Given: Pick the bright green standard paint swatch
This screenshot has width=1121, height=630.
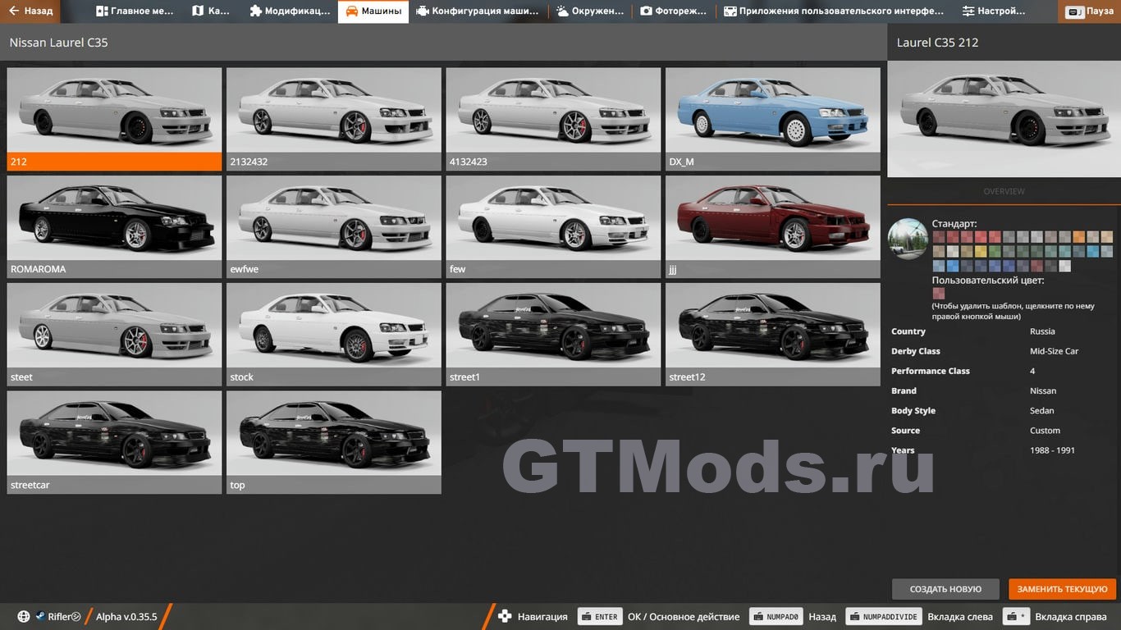Looking at the screenshot, I should tap(995, 251).
